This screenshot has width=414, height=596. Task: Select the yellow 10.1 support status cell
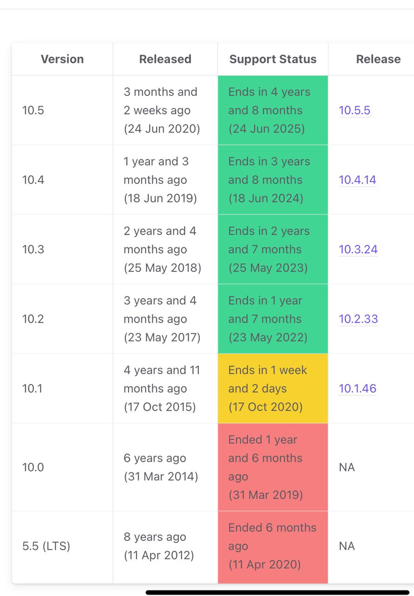click(273, 388)
